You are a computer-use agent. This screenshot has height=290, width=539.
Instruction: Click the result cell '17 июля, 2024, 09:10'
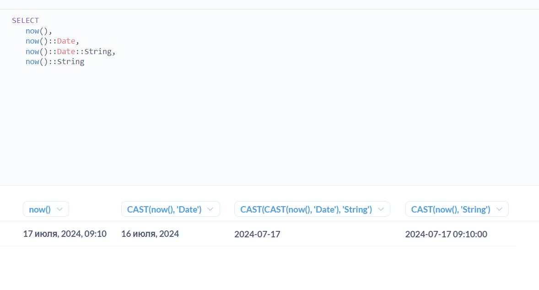point(65,234)
